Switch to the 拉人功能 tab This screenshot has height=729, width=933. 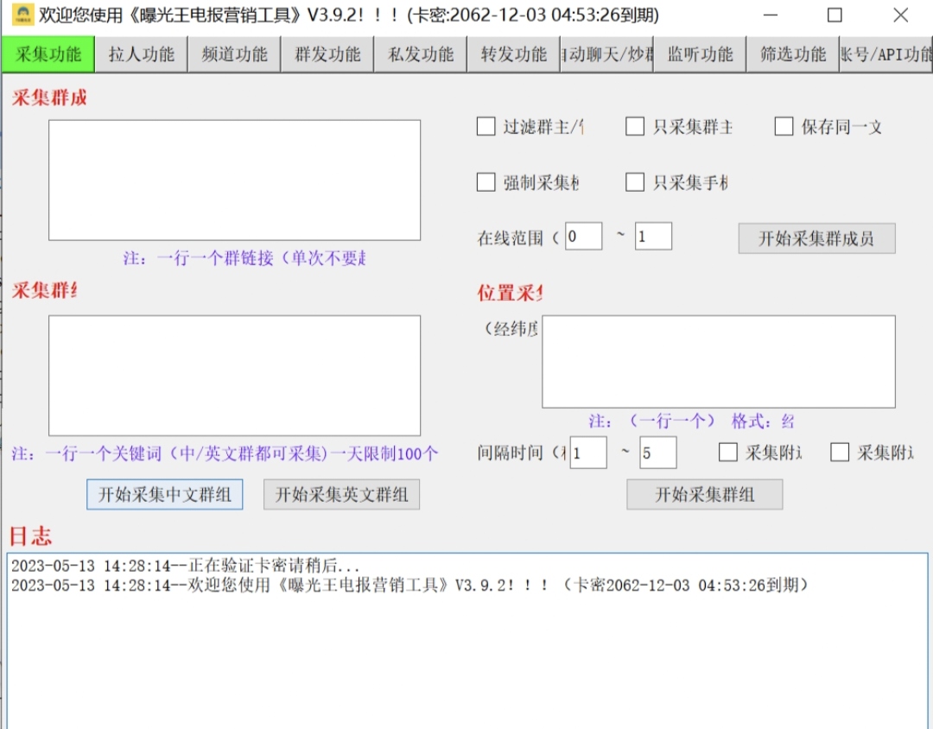coord(140,53)
